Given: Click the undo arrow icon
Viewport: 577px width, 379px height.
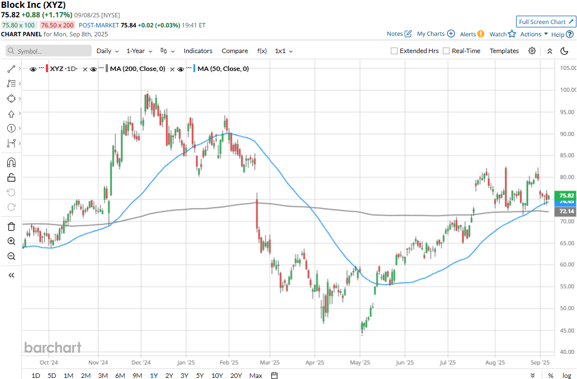Looking at the screenshot, I should click(x=11, y=192).
